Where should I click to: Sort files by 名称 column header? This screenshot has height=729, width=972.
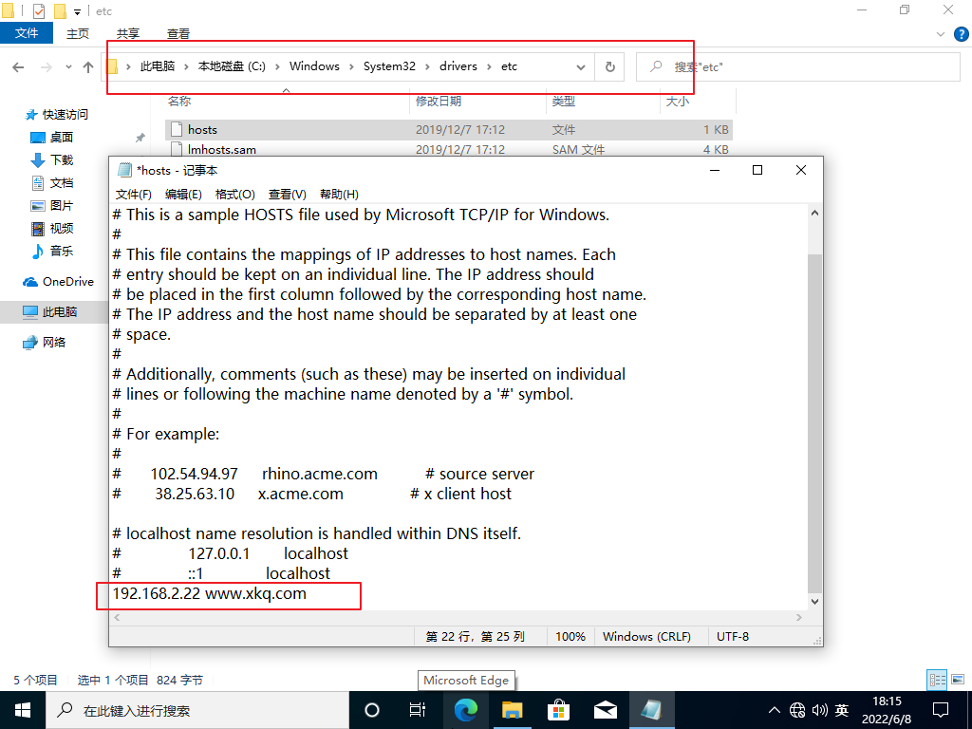[179, 101]
